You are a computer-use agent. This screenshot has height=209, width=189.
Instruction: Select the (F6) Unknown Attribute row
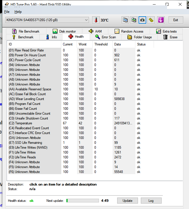(81, 172)
